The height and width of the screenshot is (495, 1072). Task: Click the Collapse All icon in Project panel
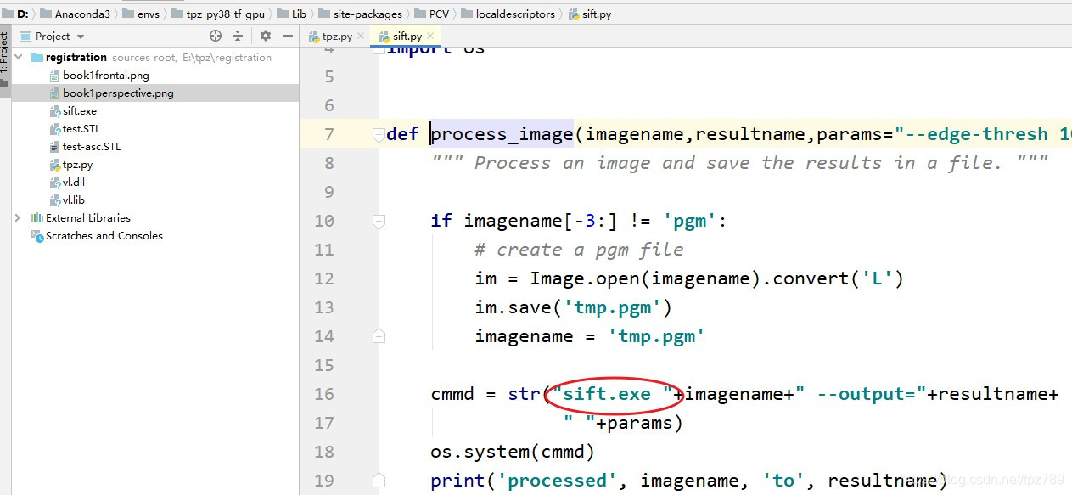point(238,36)
